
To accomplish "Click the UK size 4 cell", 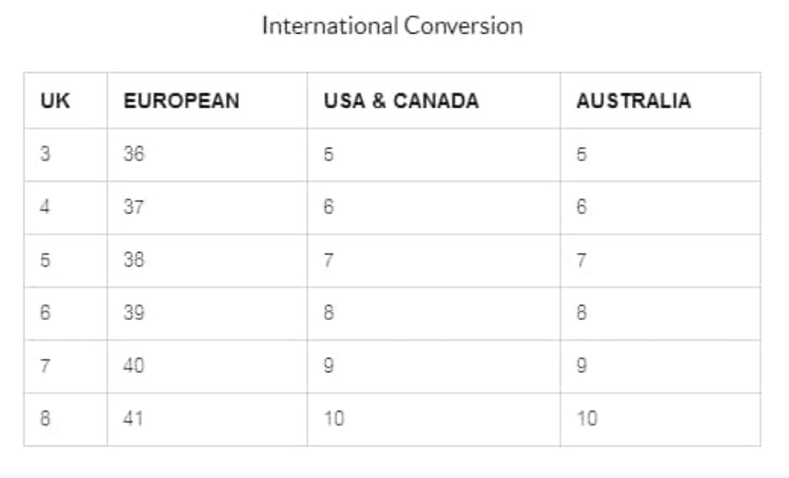I will [66, 207].
